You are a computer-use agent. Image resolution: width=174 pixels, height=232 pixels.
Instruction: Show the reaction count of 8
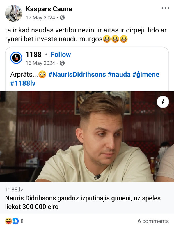pyautogui.click(x=22, y=221)
